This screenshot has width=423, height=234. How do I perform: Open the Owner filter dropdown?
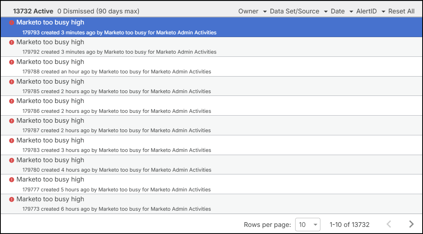253,11
